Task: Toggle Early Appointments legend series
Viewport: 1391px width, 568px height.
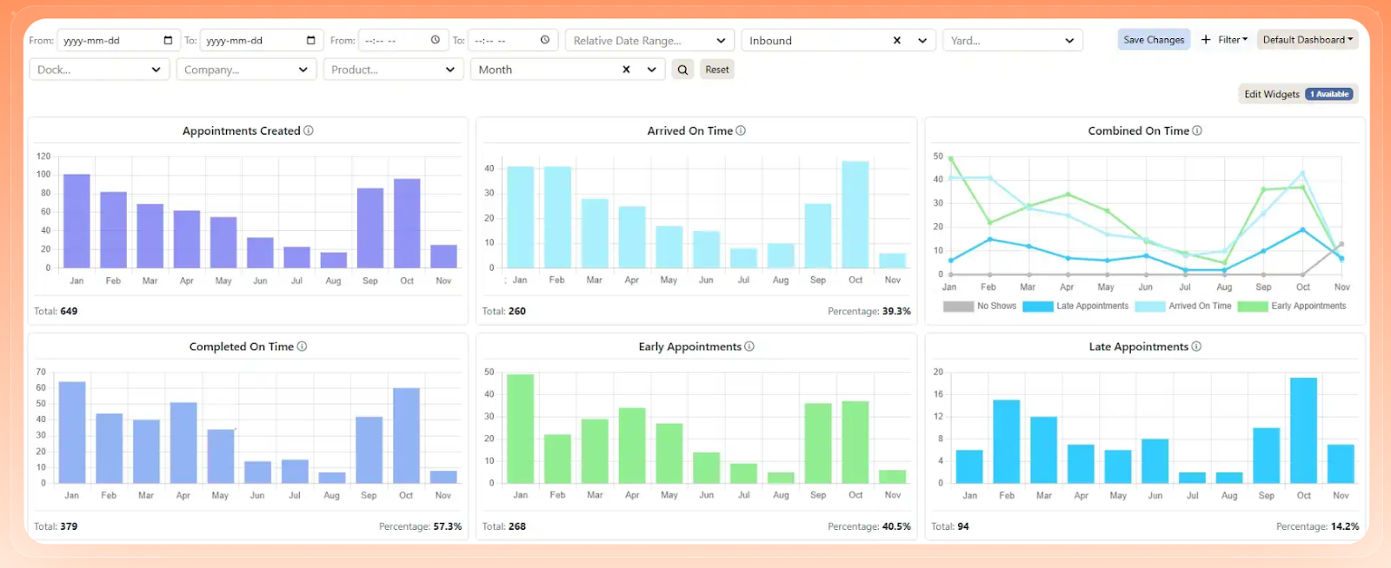Action: [x=1292, y=307]
